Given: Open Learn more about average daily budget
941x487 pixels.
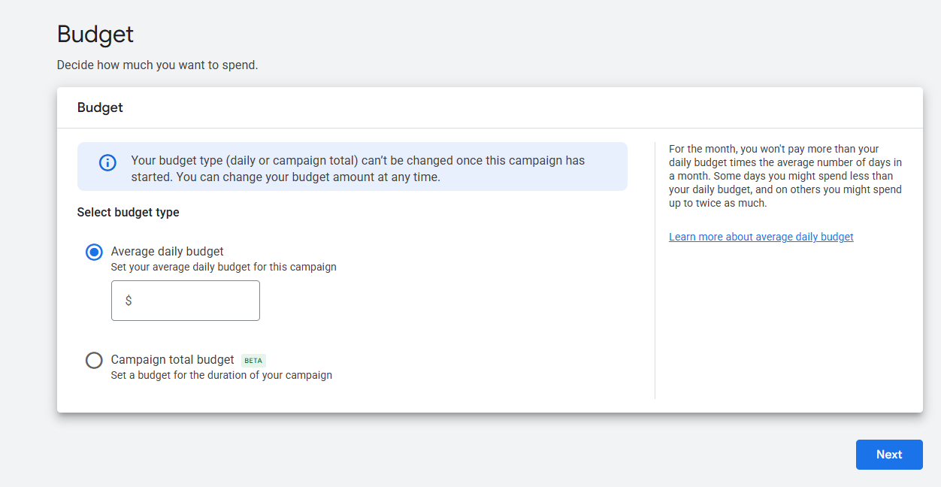Looking at the screenshot, I should pos(761,237).
